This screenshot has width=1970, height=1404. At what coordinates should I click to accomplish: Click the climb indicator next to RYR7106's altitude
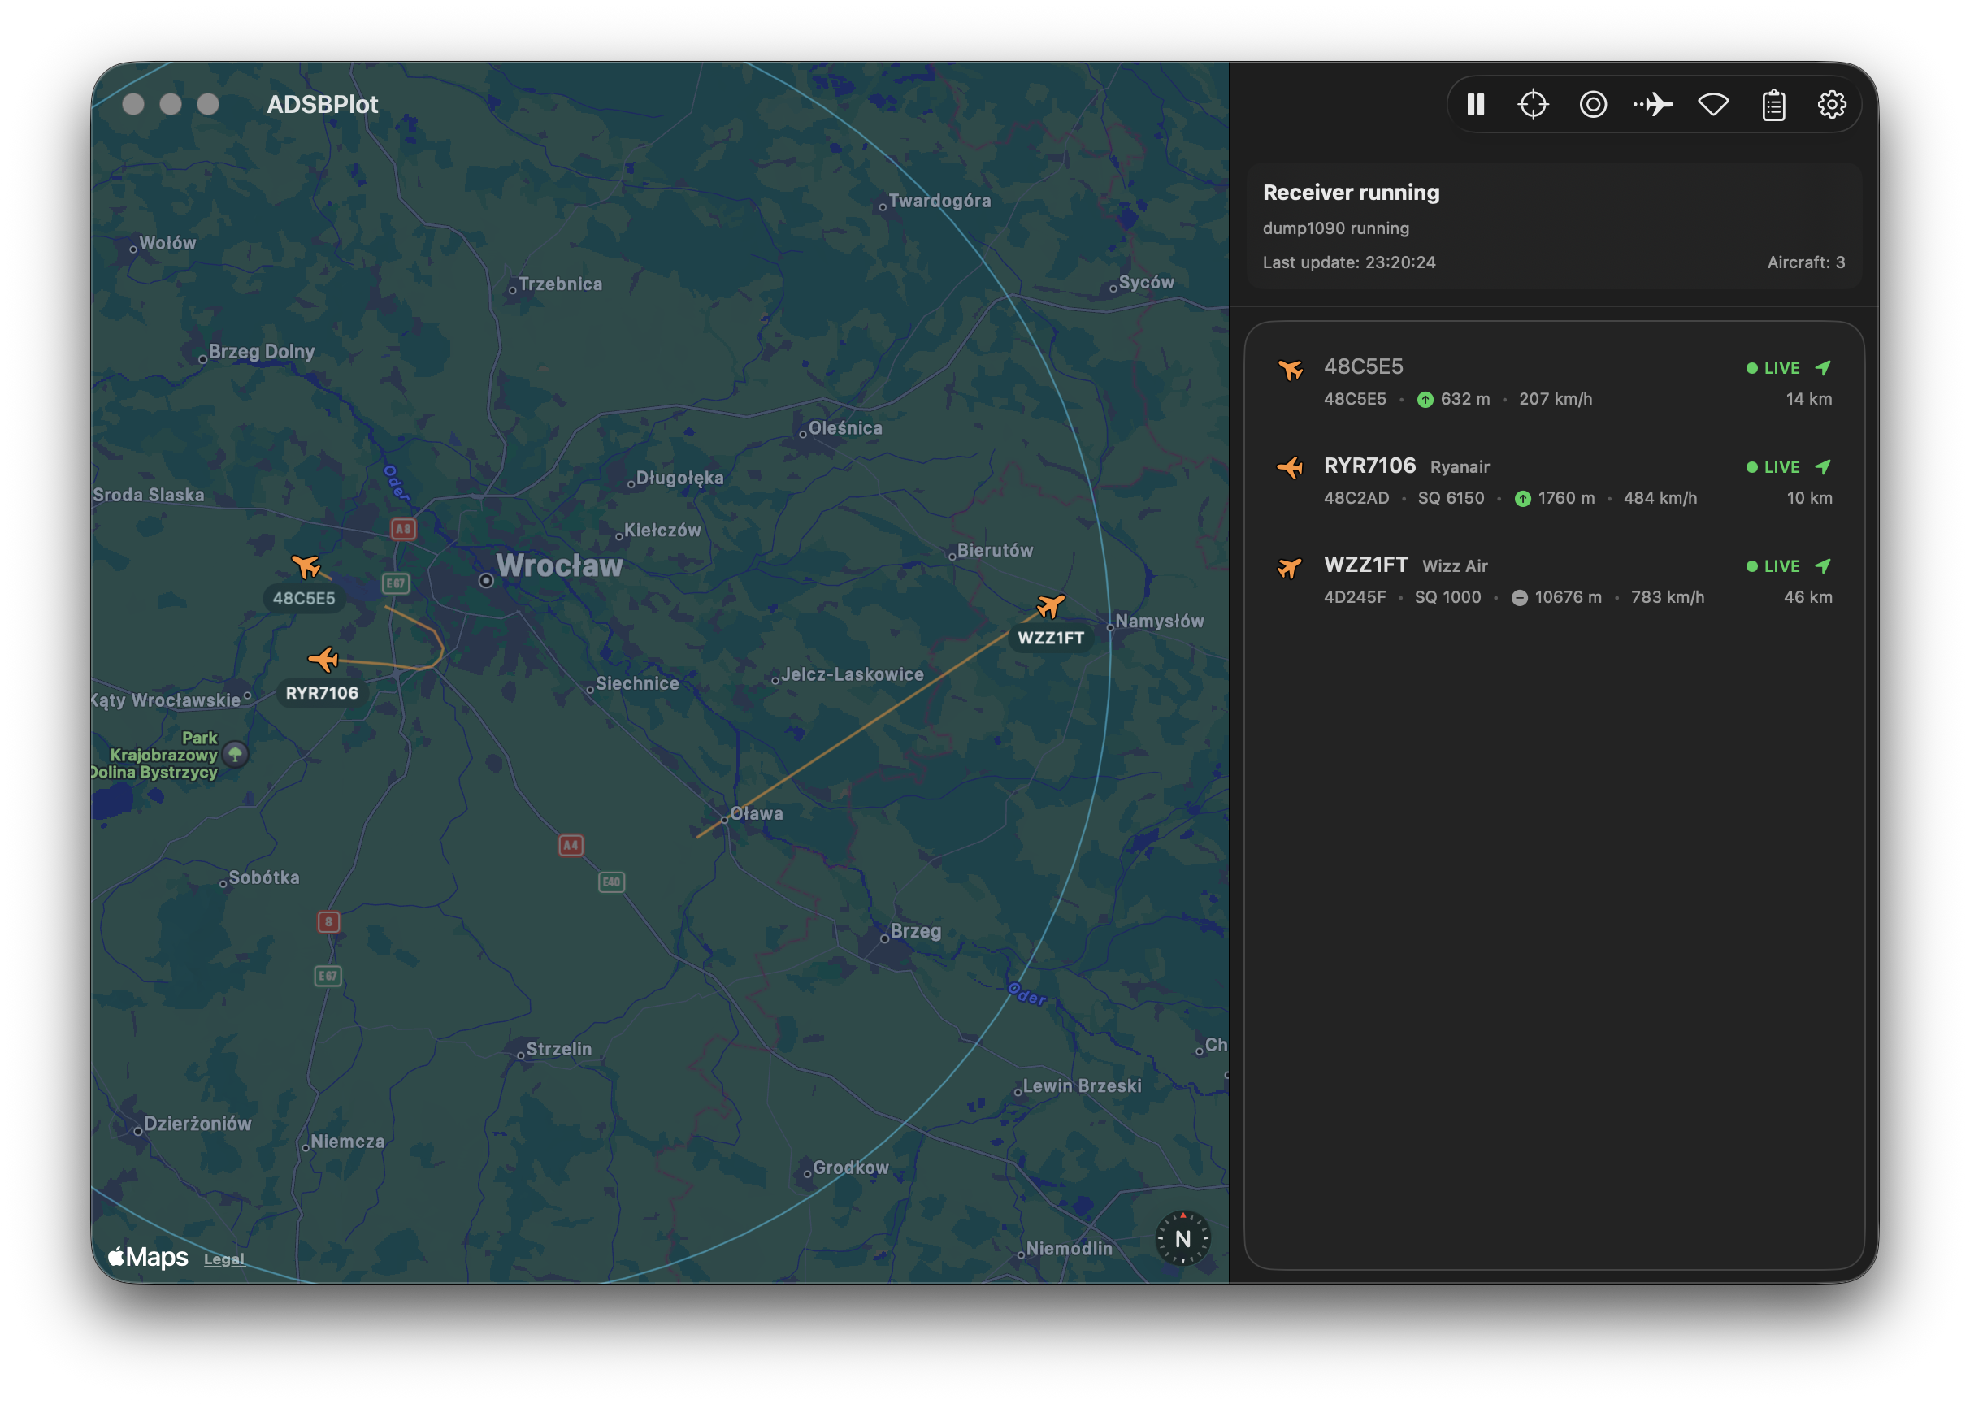click(1522, 498)
